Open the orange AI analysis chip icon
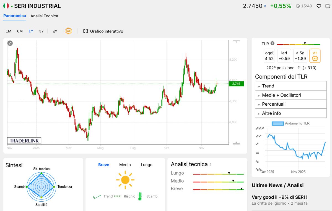 (68, 31)
